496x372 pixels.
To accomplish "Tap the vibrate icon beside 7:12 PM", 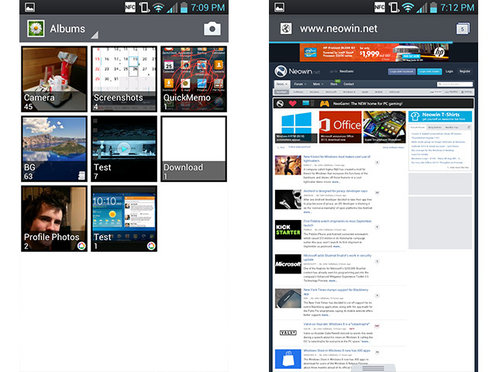I will point(394,7).
